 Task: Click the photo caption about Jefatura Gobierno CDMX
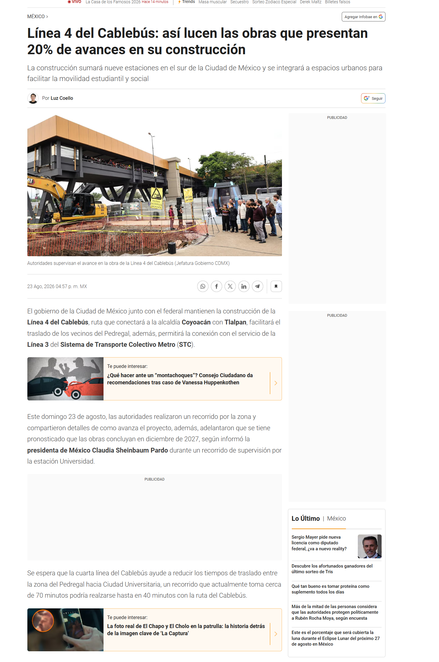pos(128,263)
